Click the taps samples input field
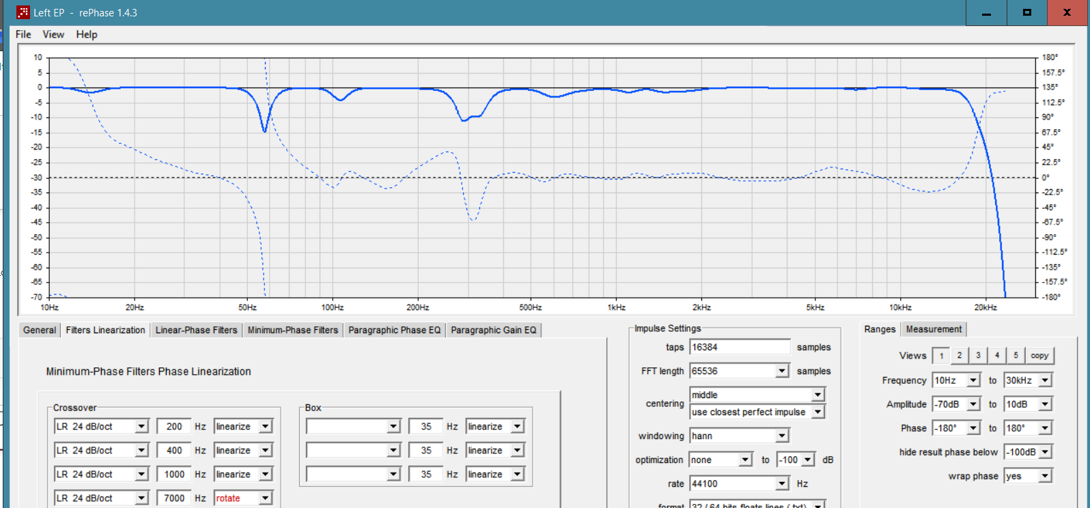 pyautogui.click(x=739, y=348)
